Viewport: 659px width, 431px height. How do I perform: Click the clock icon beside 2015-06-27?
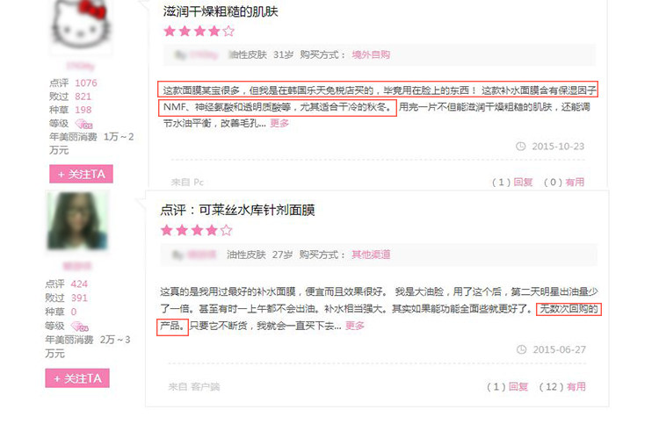coord(522,349)
